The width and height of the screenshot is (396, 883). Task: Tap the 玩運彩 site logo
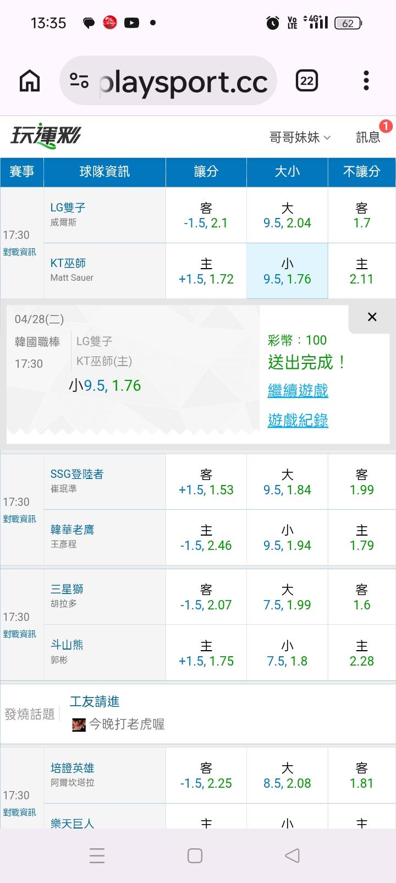(46, 135)
